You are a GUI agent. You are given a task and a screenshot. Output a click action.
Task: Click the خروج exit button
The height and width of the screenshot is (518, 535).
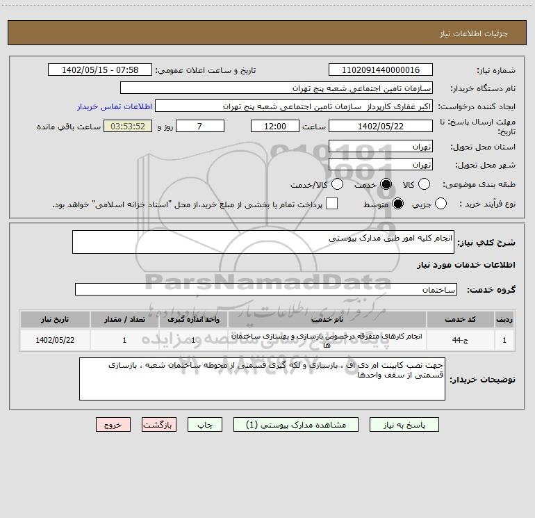[x=113, y=425]
